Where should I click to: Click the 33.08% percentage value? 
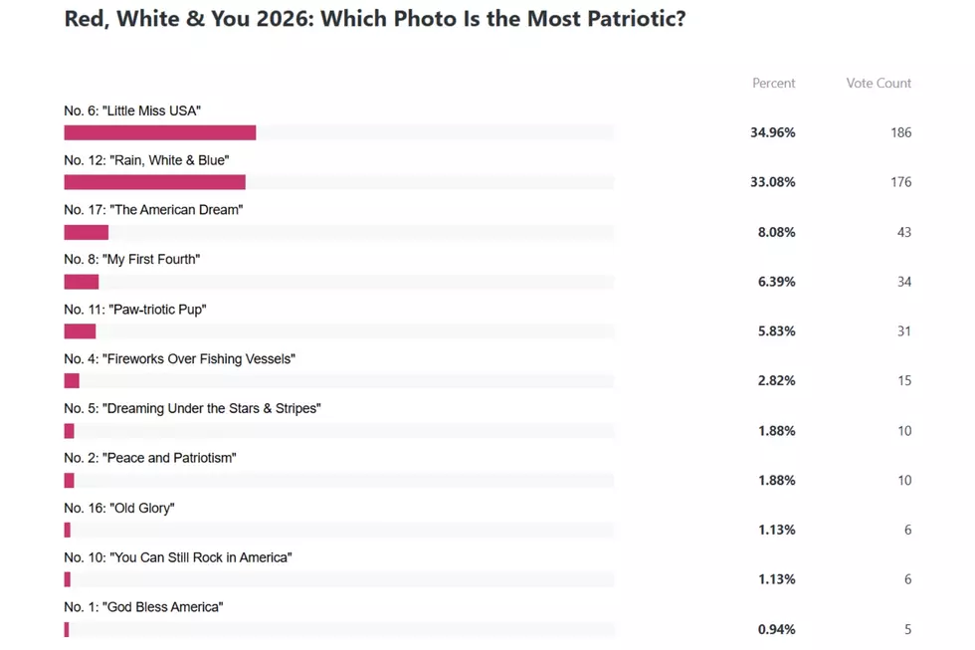[x=773, y=182]
